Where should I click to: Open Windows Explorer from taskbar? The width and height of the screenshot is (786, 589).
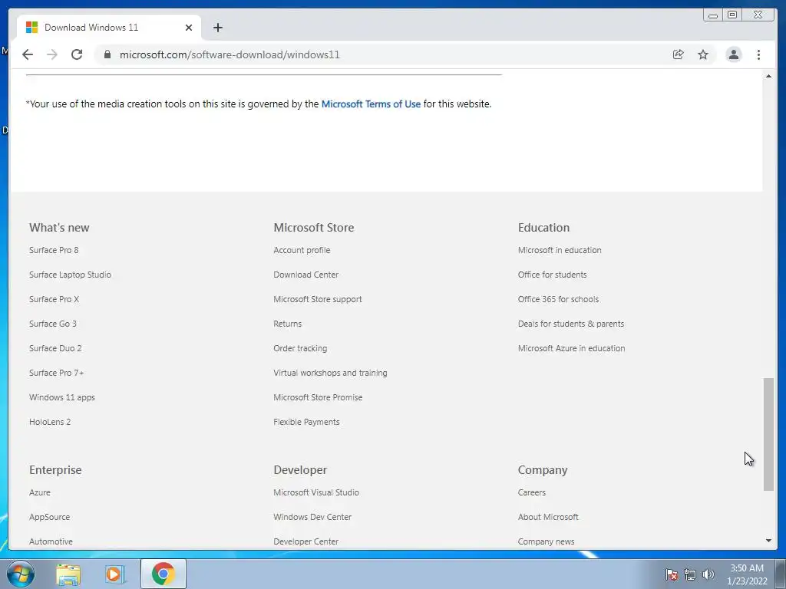68,574
